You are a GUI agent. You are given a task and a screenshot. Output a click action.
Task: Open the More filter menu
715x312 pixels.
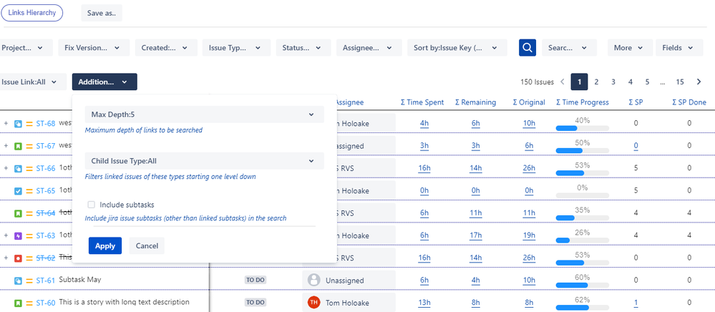pyautogui.click(x=628, y=48)
